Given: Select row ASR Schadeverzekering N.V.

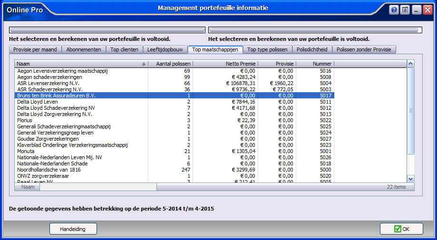Looking at the screenshot, I should tap(175, 89).
